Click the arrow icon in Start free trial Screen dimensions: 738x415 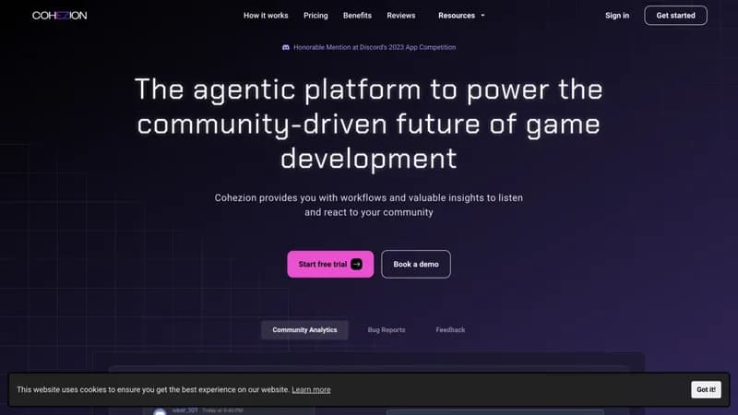[357, 265]
